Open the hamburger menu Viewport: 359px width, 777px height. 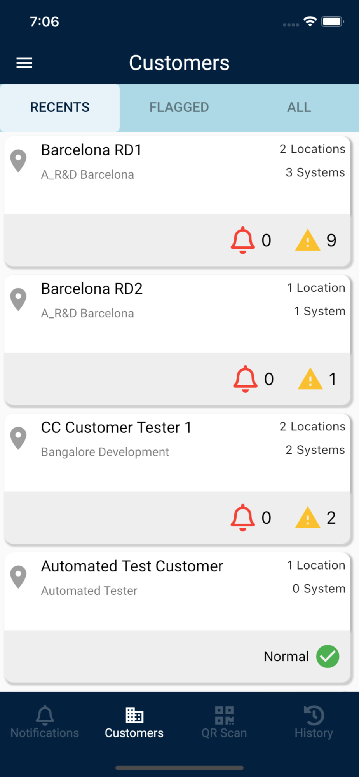coord(24,63)
